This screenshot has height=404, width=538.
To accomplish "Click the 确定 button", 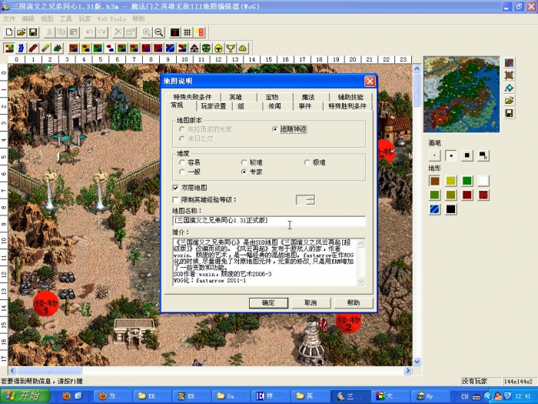I will pyautogui.click(x=268, y=302).
